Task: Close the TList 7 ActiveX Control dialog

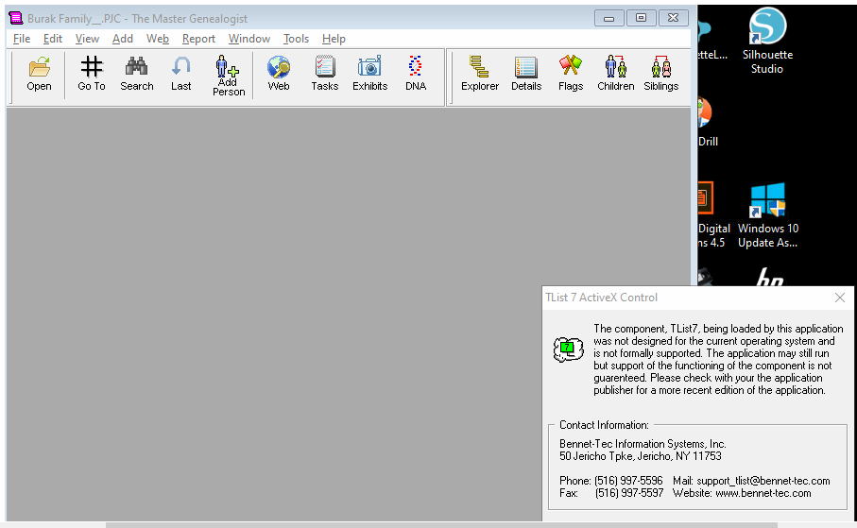Action: pos(840,298)
